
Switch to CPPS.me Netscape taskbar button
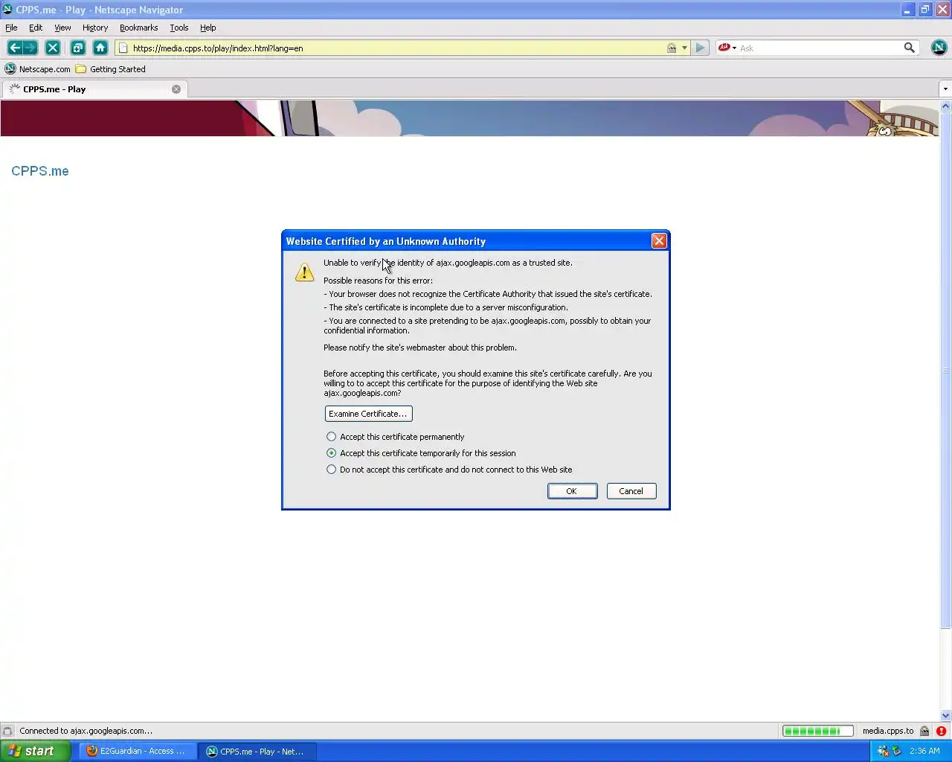(x=257, y=751)
